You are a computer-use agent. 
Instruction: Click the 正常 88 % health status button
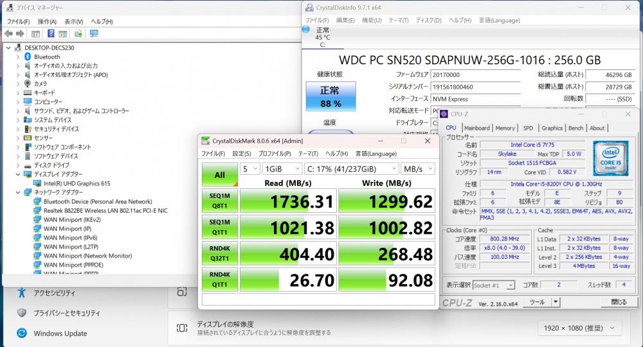pos(331,96)
